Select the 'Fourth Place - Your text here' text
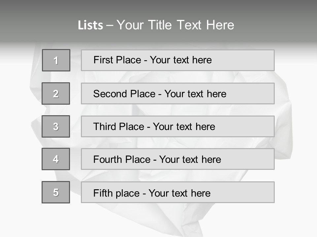 [x=157, y=160]
